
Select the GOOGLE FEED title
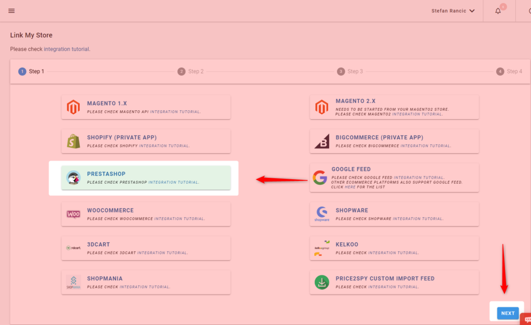pos(351,169)
